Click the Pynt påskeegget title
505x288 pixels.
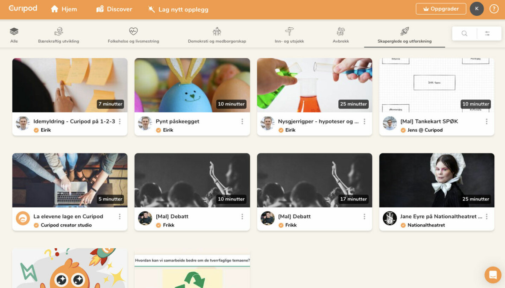177,121
